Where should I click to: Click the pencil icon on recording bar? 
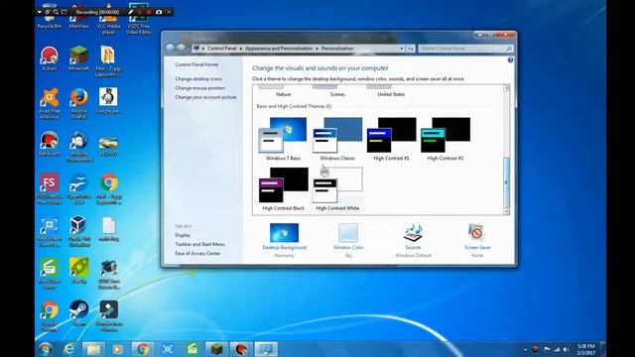coord(130,12)
